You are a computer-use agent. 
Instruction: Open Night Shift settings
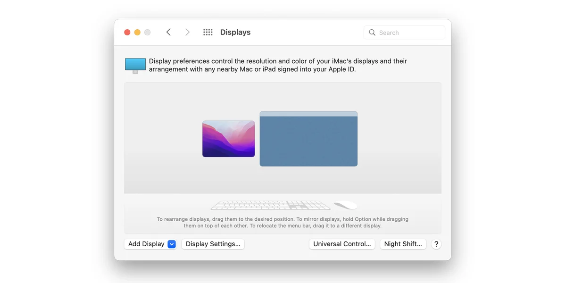pyautogui.click(x=403, y=244)
